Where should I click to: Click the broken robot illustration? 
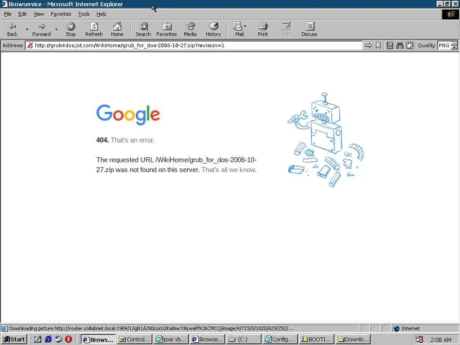click(x=326, y=140)
